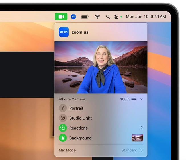
Task: Click the Reactions label
Action: pos(78,128)
